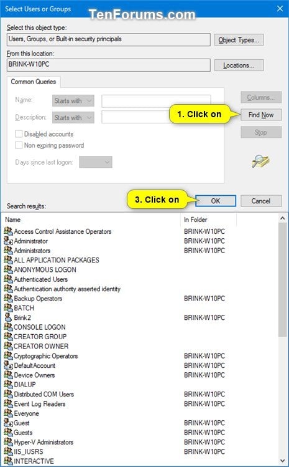The image size is (289, 467).
Task: Click the Columns button
Action: coord(261,97)
